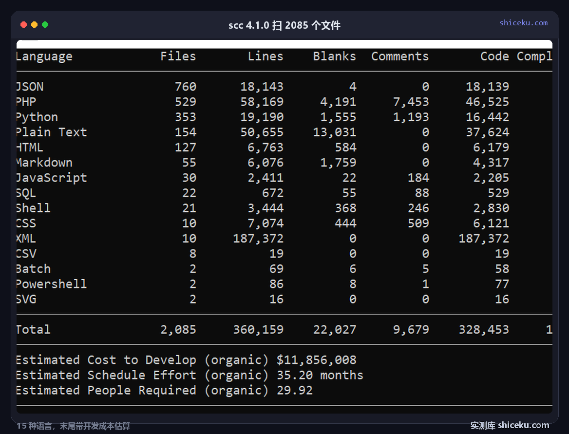
Task: Open the shiceku.com link in title bar
Action: (x=523, y=23)
